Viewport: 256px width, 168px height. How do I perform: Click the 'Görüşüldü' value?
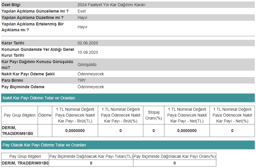tap(87, 65)
